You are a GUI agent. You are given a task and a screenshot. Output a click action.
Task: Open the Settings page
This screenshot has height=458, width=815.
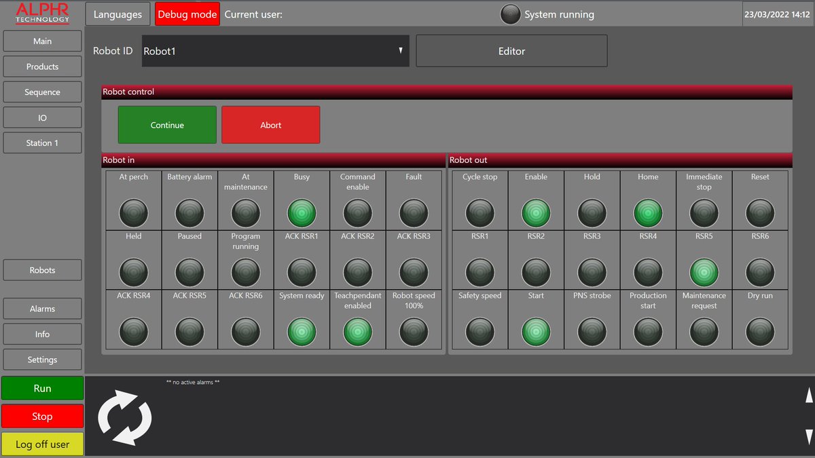pyautogui.click(x=42, y=360)
